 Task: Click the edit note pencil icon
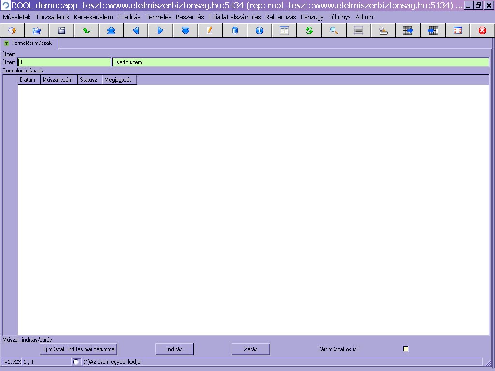[x=210, y=30]
